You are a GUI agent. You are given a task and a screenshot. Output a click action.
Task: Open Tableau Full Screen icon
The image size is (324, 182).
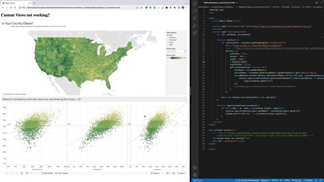(174, 173)
